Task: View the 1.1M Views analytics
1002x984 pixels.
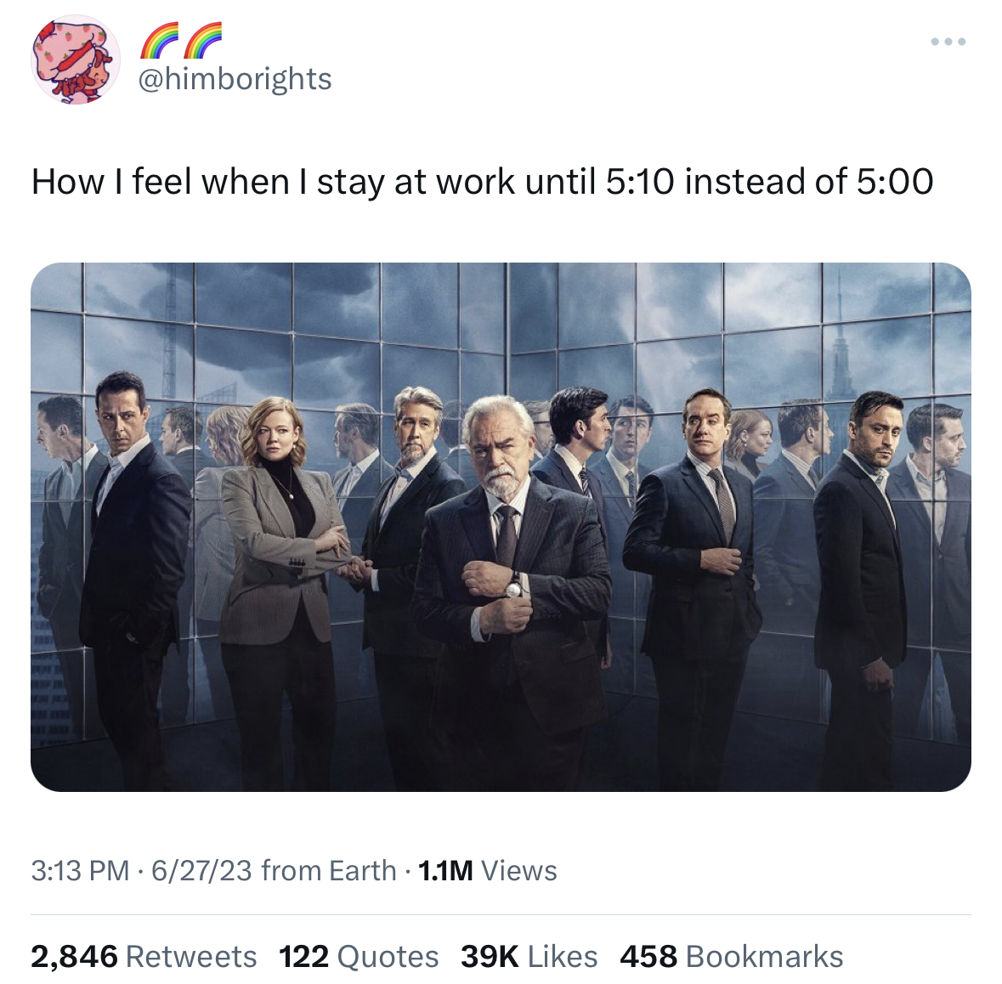Action: coord(487,871)
